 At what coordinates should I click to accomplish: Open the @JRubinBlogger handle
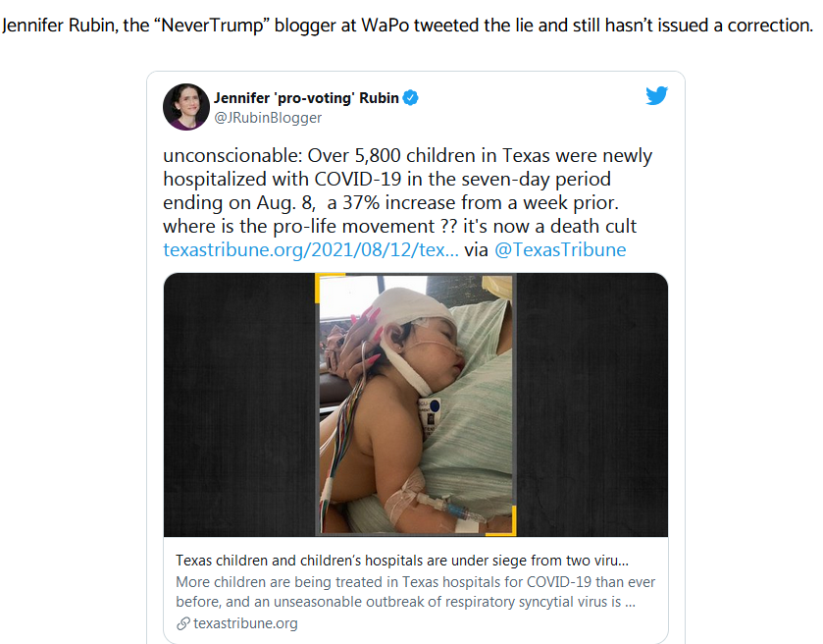[x=268, y=118]
